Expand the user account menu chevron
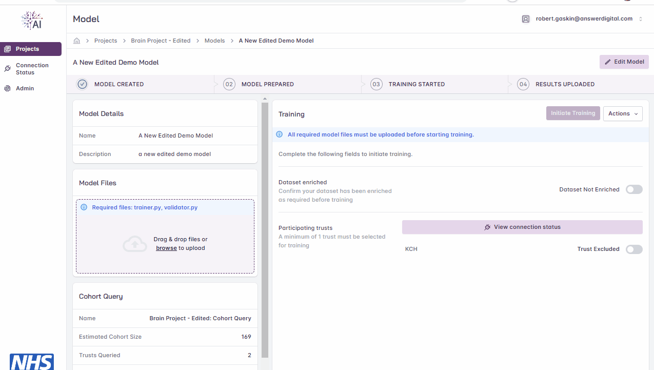The height and width of the screenshot is (370, 654). click(x=640, y=19)
